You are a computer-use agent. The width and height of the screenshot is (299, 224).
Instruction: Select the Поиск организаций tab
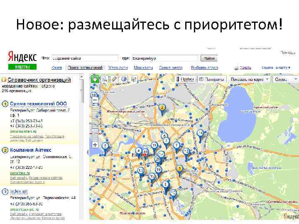point(85,68)
